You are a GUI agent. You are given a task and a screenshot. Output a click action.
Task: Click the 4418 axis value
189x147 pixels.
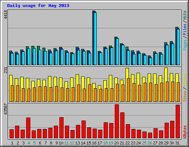point(6,14)
